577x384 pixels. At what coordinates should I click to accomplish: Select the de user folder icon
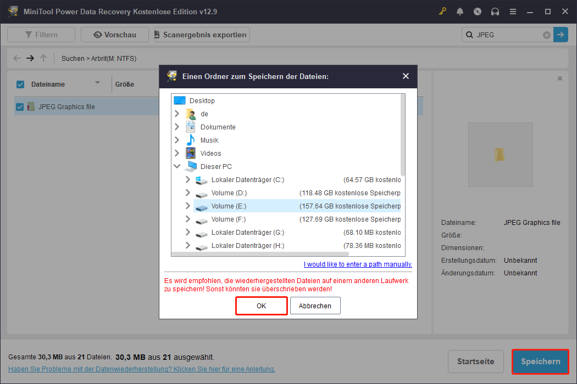191,114
